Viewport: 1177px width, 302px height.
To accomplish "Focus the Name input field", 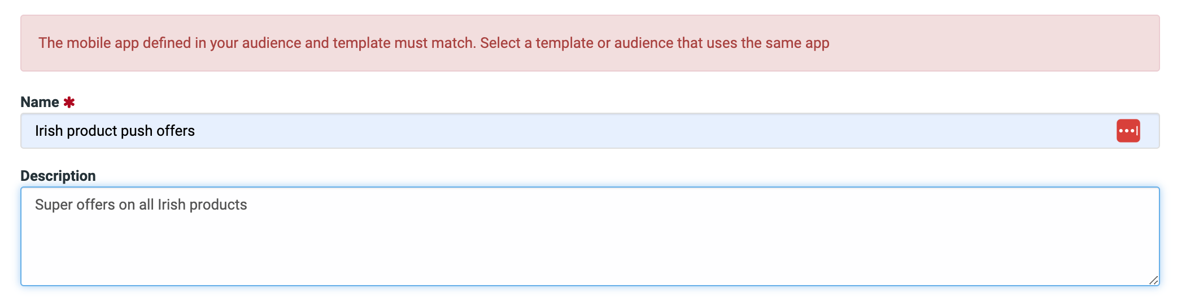I will point(590,131).
